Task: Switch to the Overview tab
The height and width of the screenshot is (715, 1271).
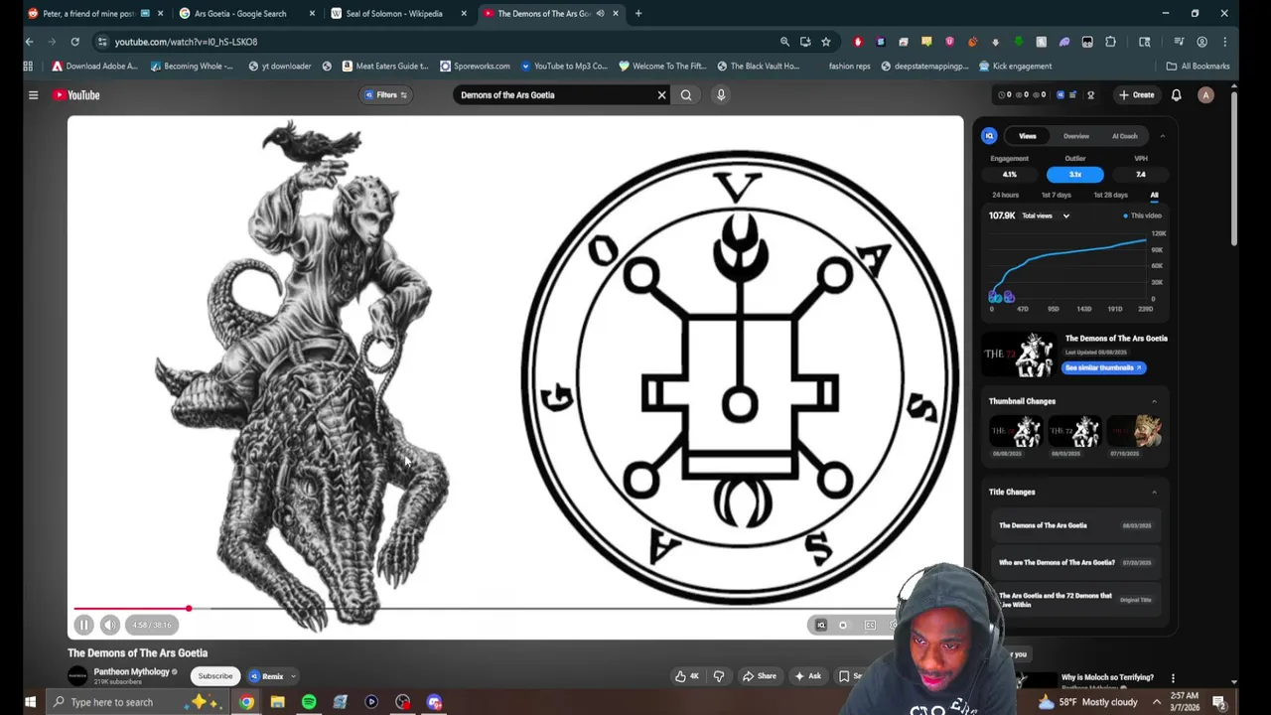Action: [1076, 136]
